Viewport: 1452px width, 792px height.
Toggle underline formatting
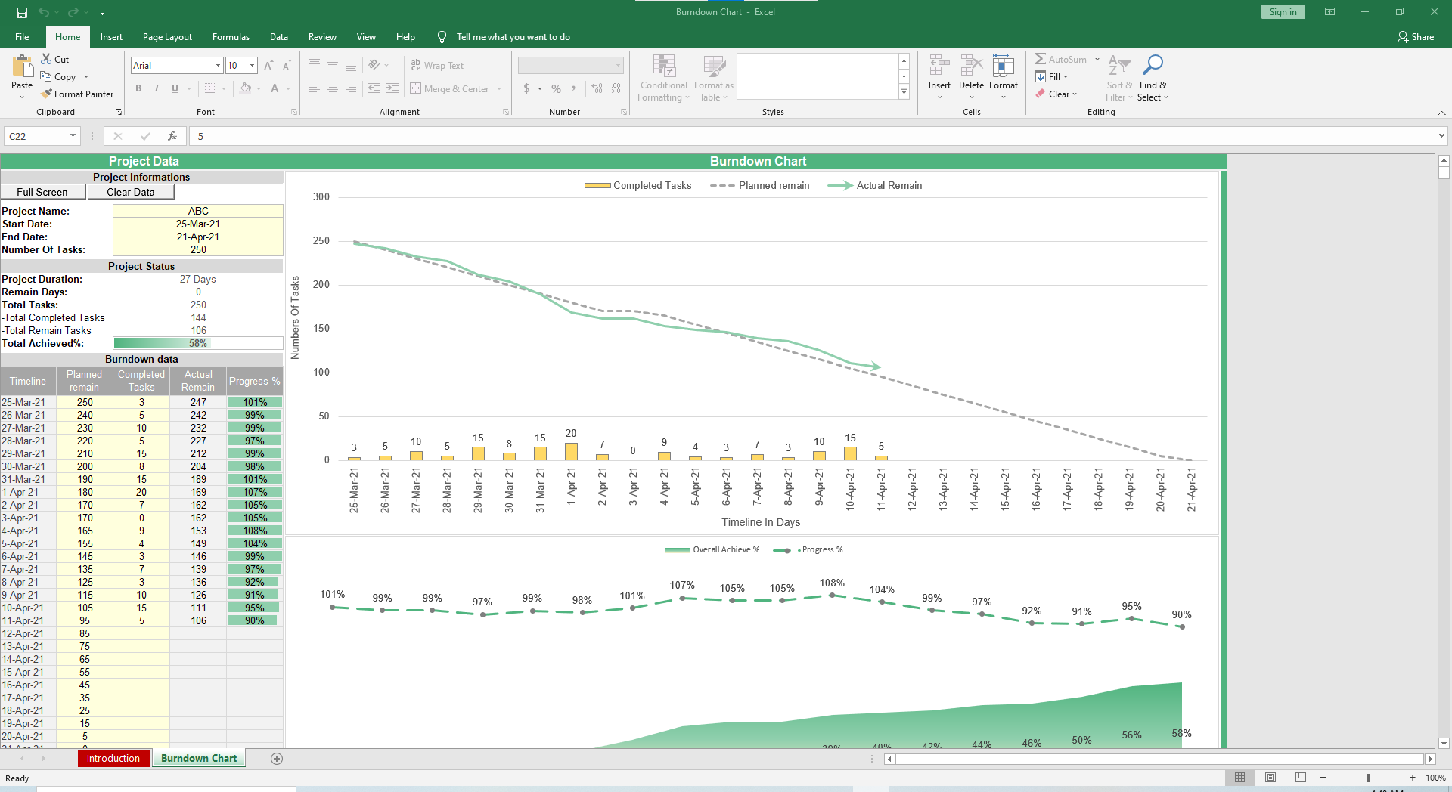[x=173, y=88]
